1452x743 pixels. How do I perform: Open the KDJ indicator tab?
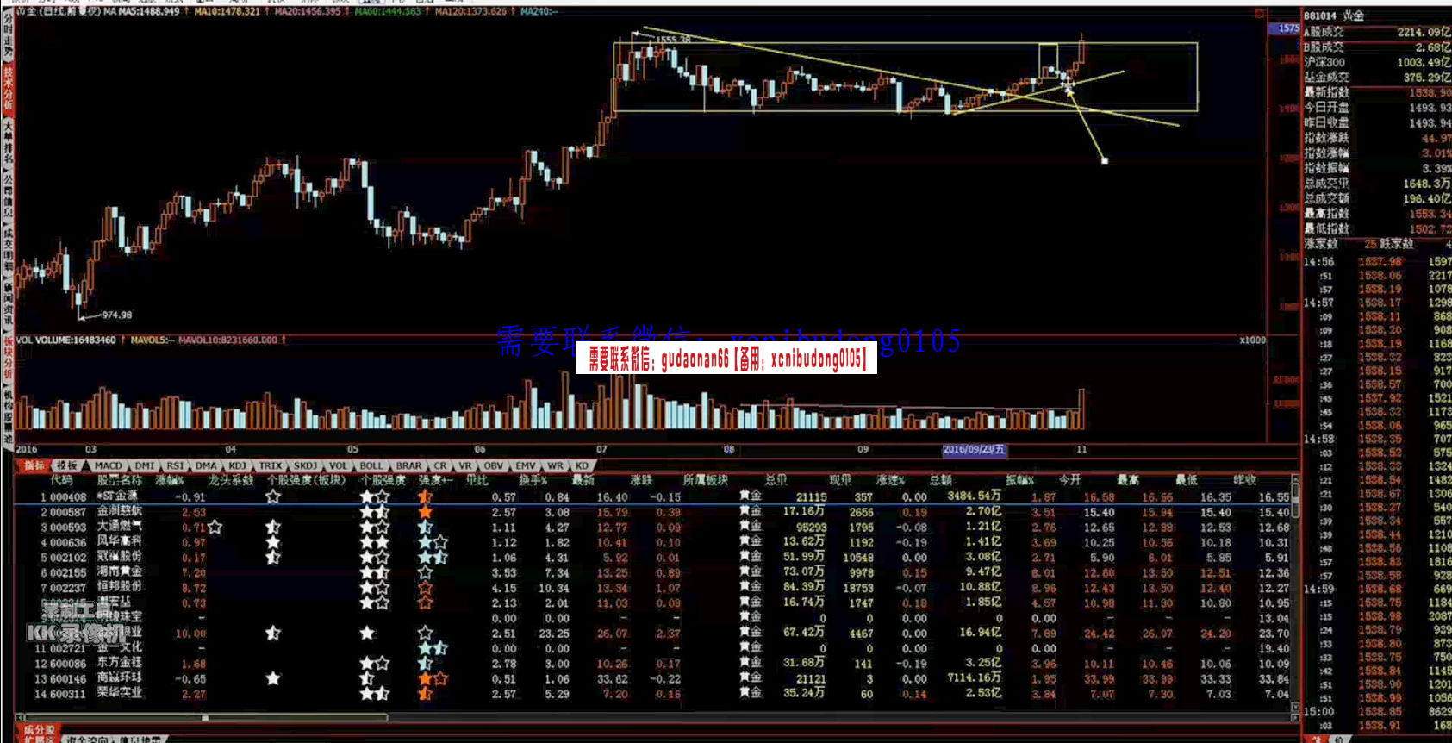pyautogui.click(x=237, y=466)
